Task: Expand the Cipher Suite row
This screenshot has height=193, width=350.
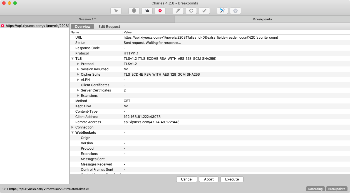Action: [78, 75]
